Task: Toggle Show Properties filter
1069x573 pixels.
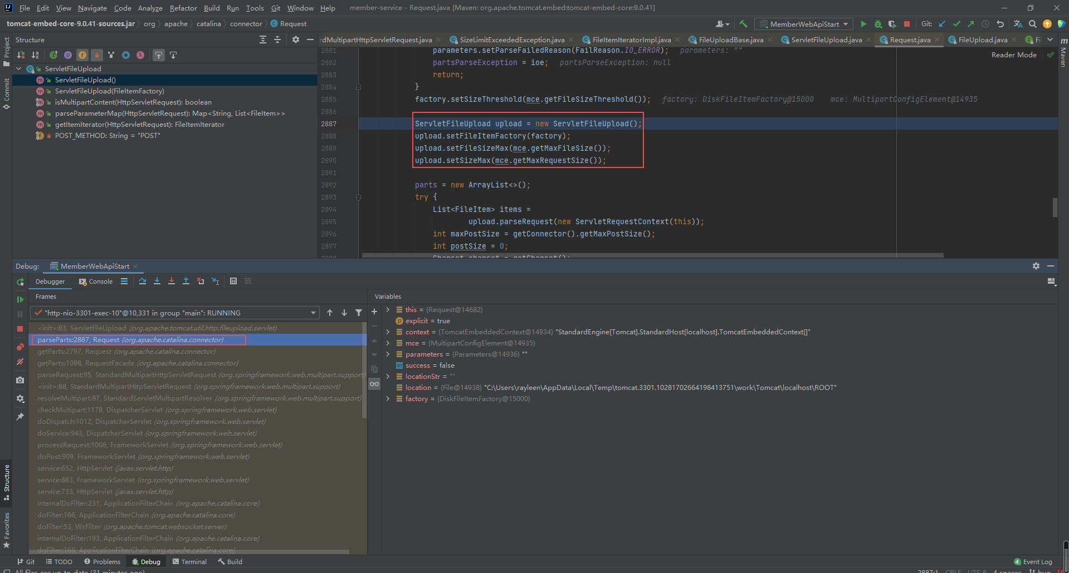Action: (x=68, y=55)
